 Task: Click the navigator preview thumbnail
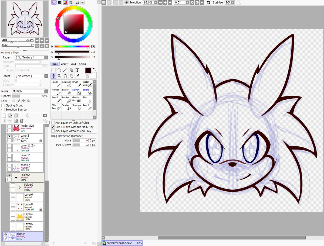pyautogui.click(x=25, y=19)
